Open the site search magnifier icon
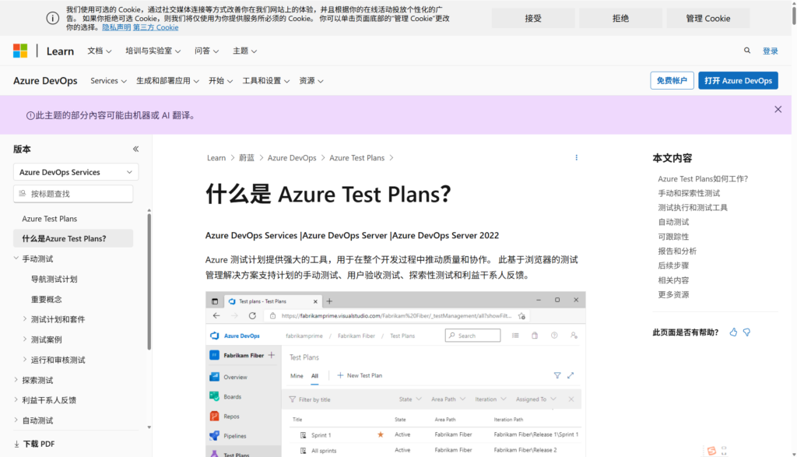The width and height of the screenshot is (797, 457). tap(747, 51)
